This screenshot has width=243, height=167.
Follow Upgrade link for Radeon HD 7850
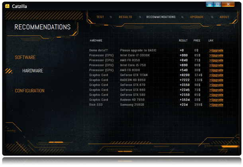(x=216, y=100)
